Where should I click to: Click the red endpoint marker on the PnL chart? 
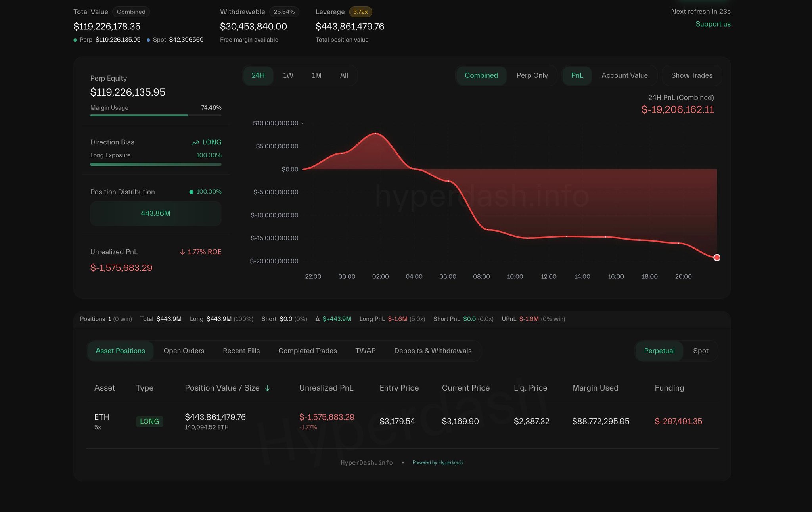716,258
